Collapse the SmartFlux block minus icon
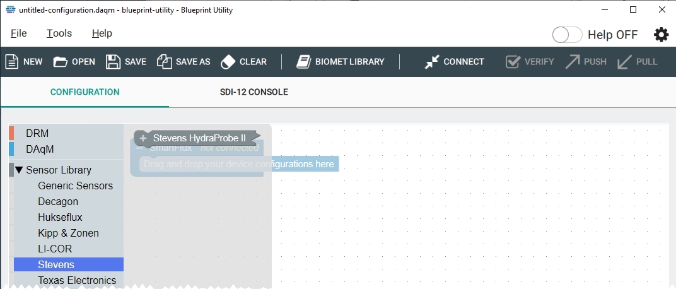This screenshot has height=289, width=676. coord(139,148)
